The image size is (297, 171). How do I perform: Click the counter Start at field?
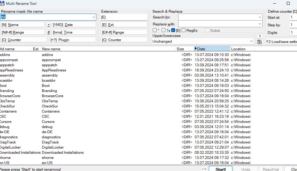pyautogui.click(x=293, y=18)
